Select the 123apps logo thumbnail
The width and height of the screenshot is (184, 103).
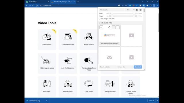(110, 35)
